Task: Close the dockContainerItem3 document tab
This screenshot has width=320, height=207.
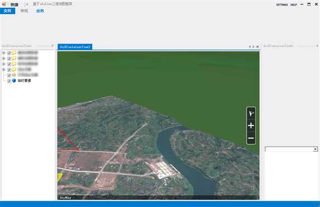Action: pyautogui.click(x=257, y=46)
